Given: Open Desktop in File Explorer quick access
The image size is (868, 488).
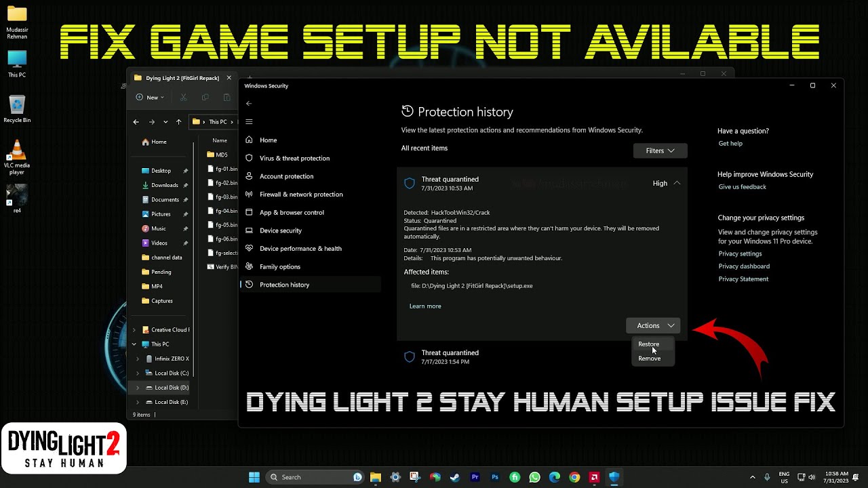Looking at the screenshot, I should coord(161,171).
